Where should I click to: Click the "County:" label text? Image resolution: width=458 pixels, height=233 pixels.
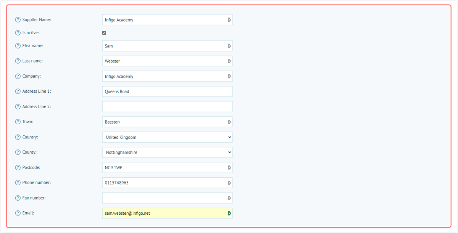pyautogui.click(x=30, y=152)
